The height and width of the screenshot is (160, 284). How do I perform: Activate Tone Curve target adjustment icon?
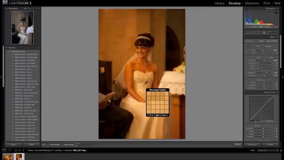(x=245, y=92)
